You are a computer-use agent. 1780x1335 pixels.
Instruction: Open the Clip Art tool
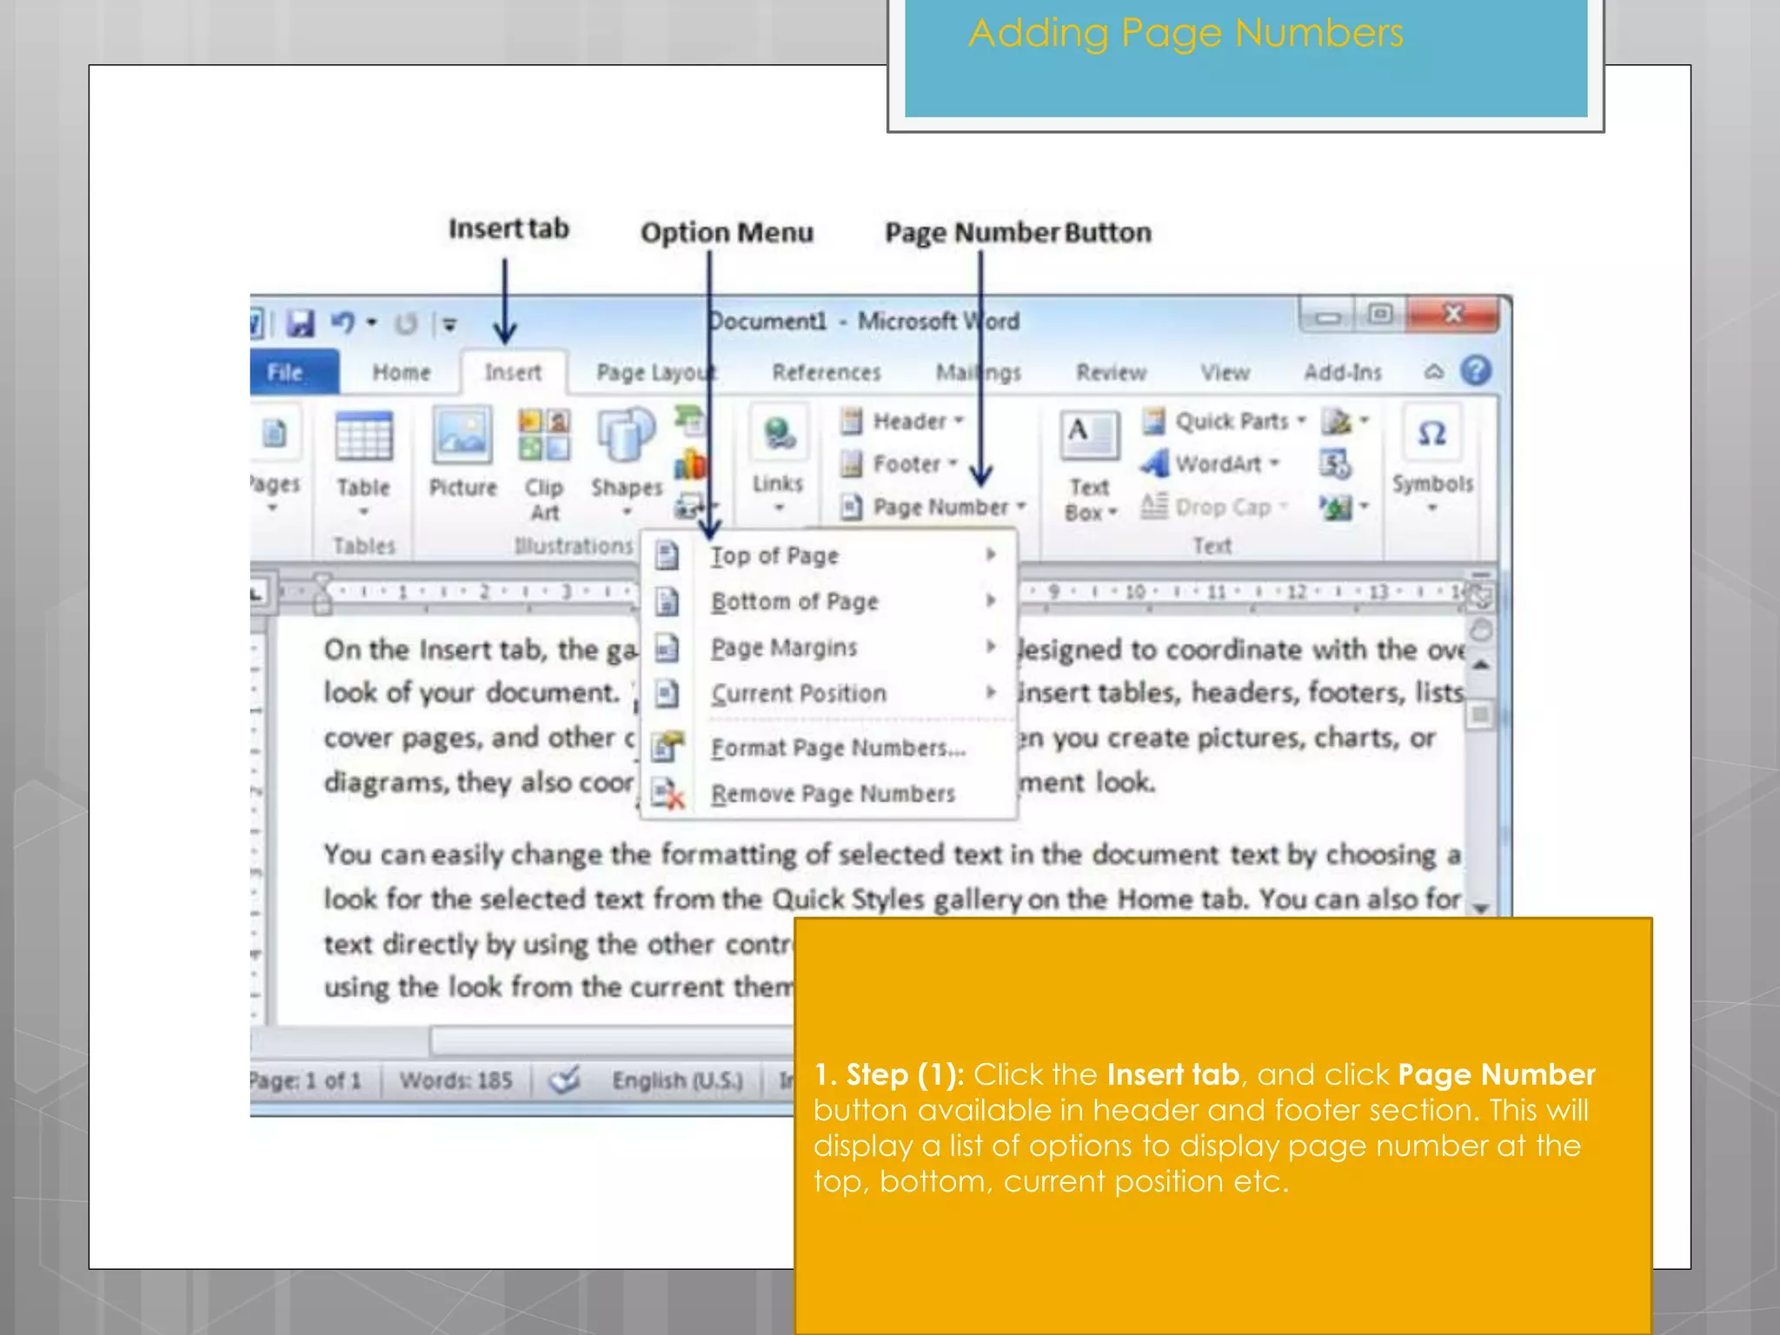(x=544, y=436)
